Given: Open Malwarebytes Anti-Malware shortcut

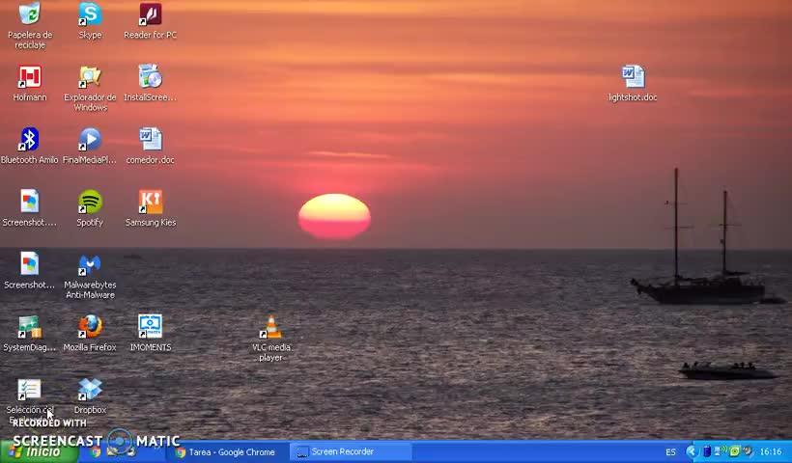Looking at the screenshot, I should click(x=90, y=265).
